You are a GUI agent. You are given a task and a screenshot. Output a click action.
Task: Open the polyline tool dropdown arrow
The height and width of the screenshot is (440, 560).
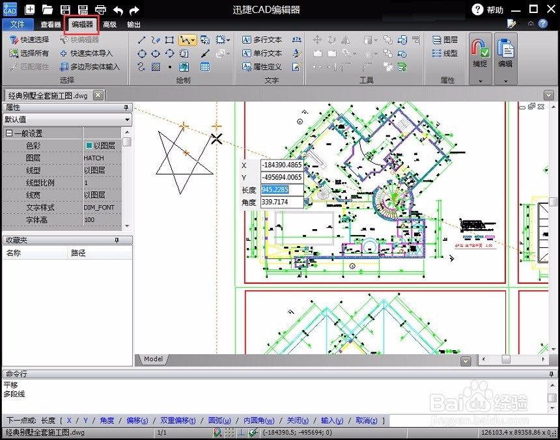[x=193, y=40]
